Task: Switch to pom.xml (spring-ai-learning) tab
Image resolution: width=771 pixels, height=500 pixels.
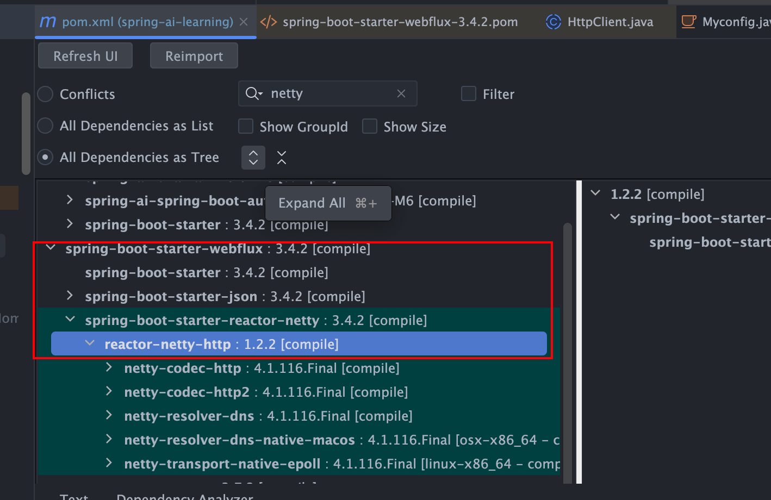Action: click(147, 22)
